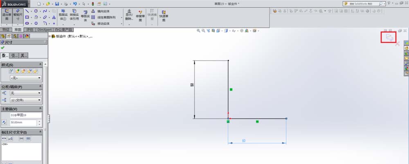Switch to the 办公室产品 tab

[64, 30]
